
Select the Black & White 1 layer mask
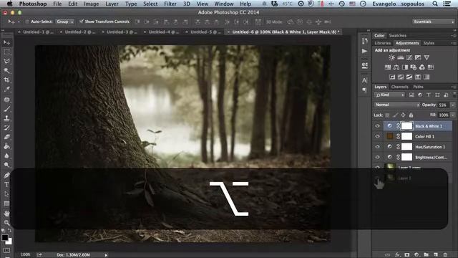click(406, 126)
